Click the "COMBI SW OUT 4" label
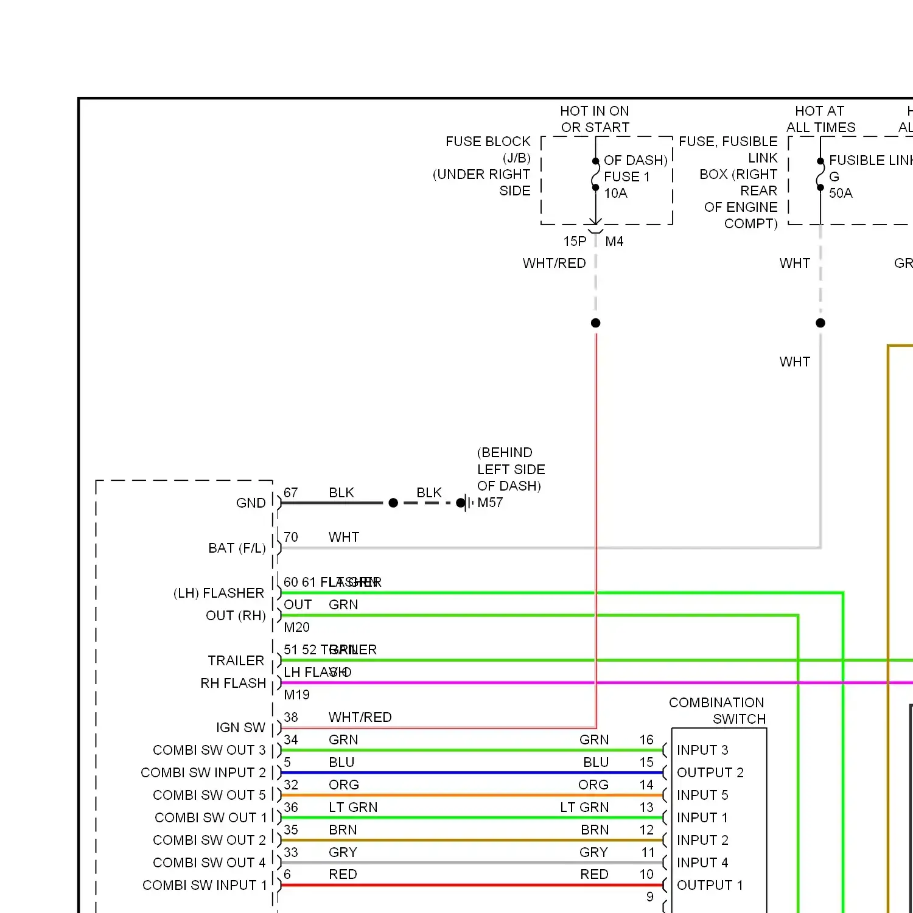The image size is (913, 913). click(x=209, y=862)
